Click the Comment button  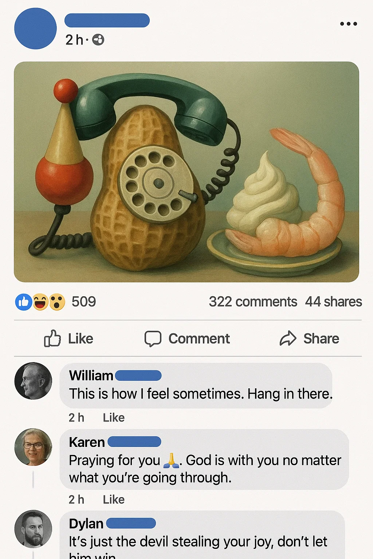tap(187, 338)
